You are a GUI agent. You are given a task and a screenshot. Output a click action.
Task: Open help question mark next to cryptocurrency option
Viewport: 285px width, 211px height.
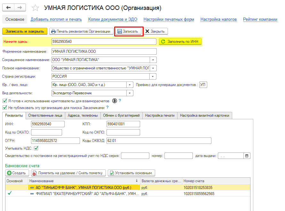point(120,100)
